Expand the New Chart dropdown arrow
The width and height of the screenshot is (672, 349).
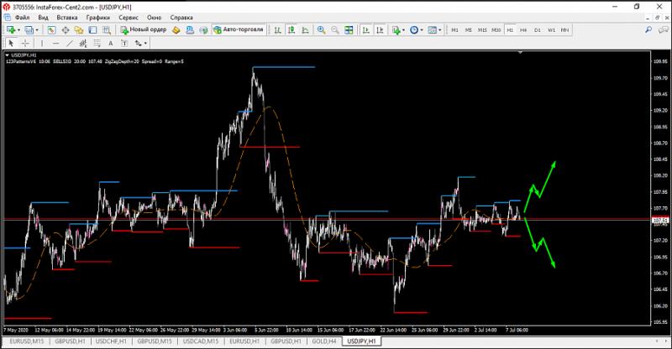pos(18,30)
